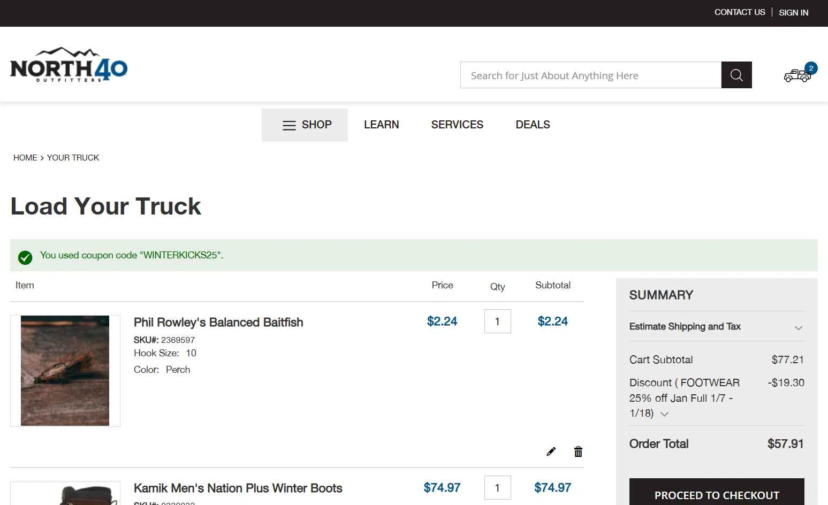The width and height of the screenshot is (828, 505).
Task: Click the SKU# 2369597 text
Action: coord(164,340)
